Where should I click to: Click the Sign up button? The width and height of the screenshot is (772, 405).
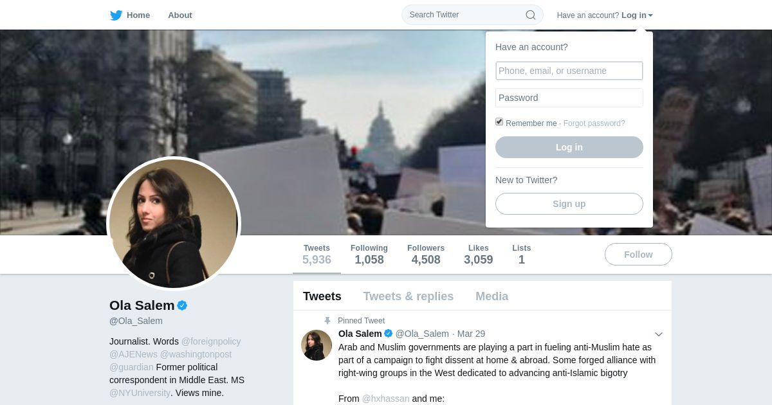coord(569,204)
